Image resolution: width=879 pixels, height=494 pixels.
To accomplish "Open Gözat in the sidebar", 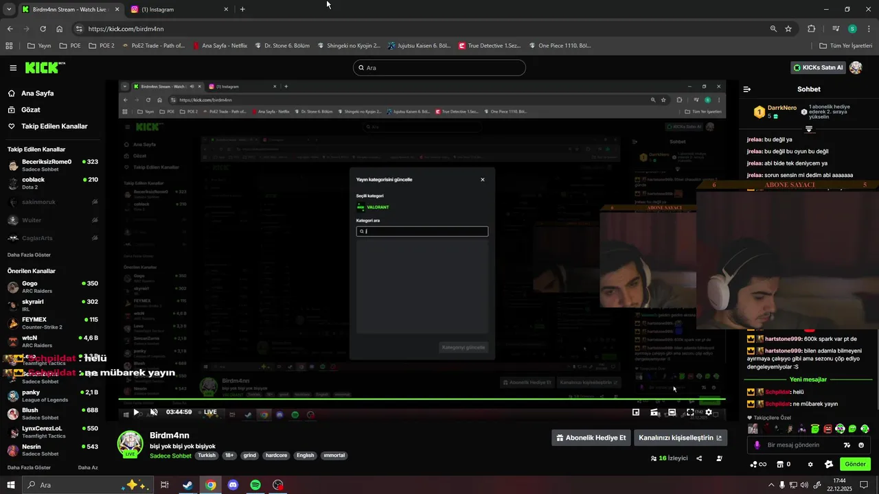I will tap(30, 110).
